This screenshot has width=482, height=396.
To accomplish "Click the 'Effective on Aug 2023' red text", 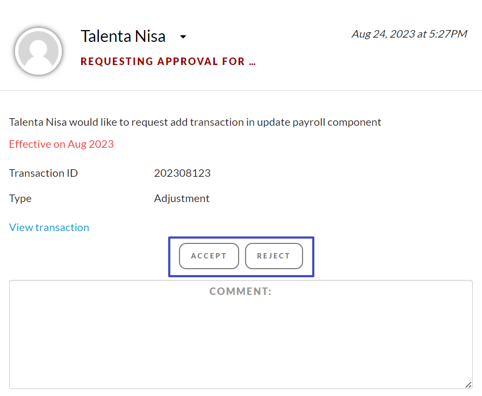I will (61, 144).
